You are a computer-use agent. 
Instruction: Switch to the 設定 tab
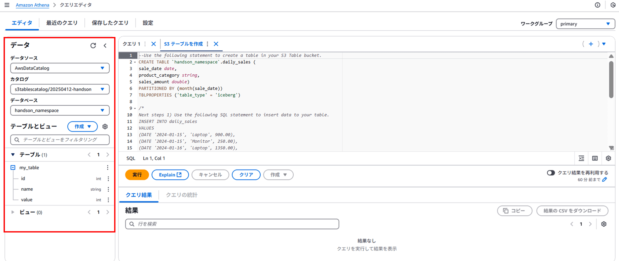148,23
